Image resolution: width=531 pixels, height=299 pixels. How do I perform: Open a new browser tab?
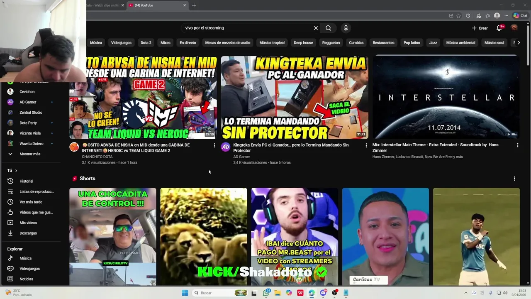coord(194,5)
